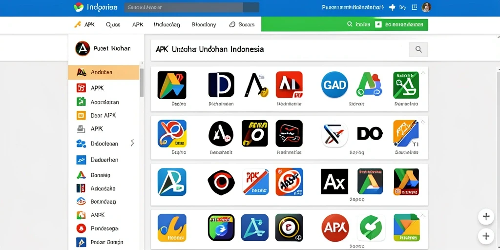Open the blue GAD circle app
Screen dimensions: 500x250
334,84
